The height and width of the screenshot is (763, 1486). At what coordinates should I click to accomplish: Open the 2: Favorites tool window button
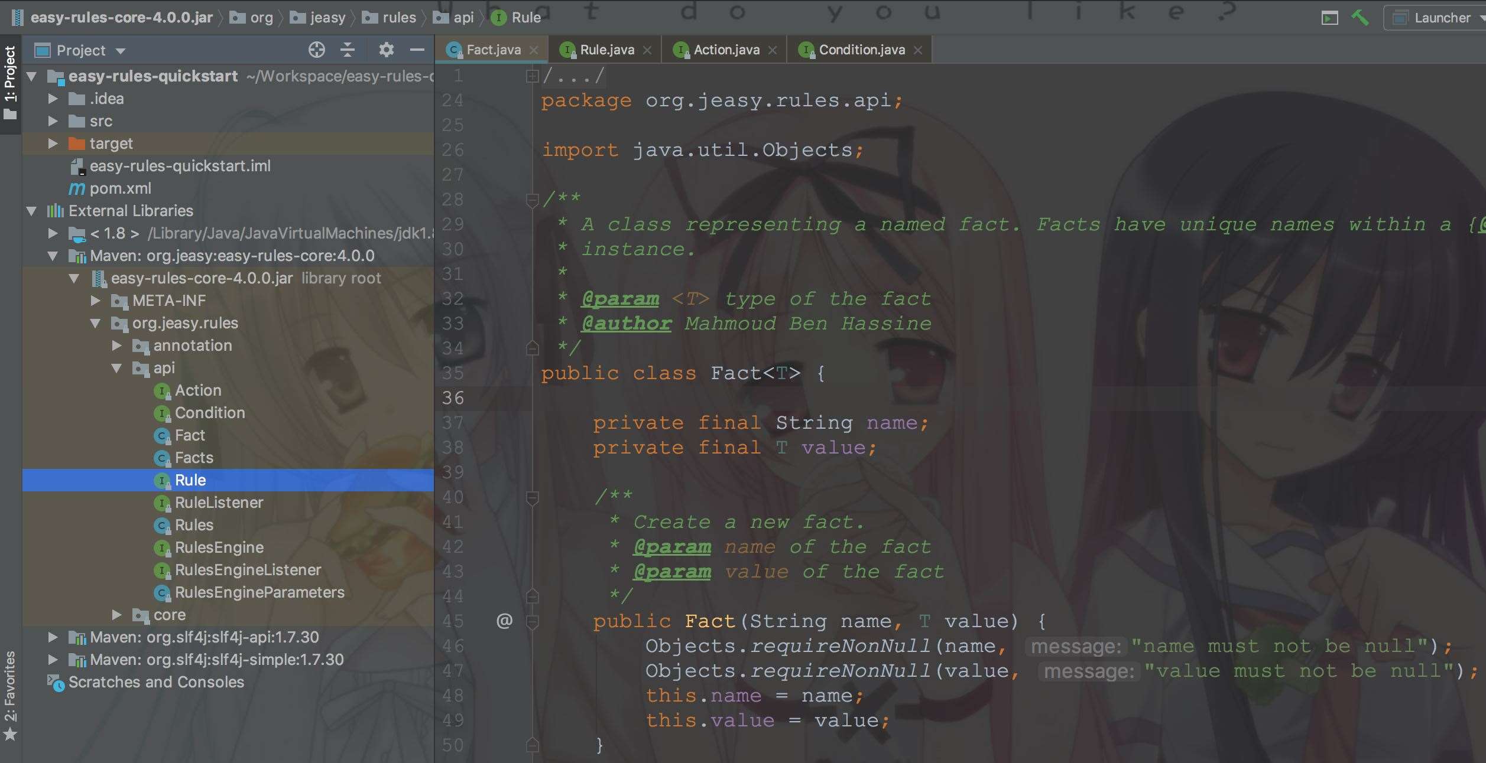pos(9,700)
